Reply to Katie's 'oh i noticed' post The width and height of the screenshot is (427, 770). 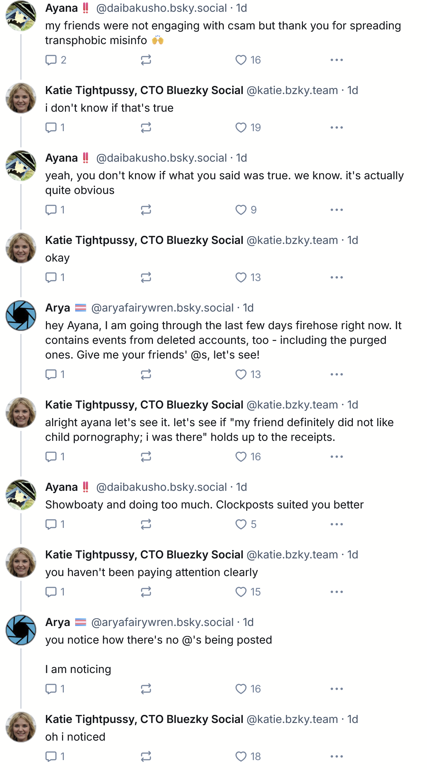(x=51, y=756)
